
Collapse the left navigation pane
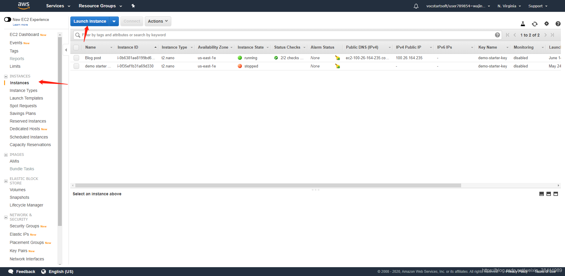click(66, 50)
